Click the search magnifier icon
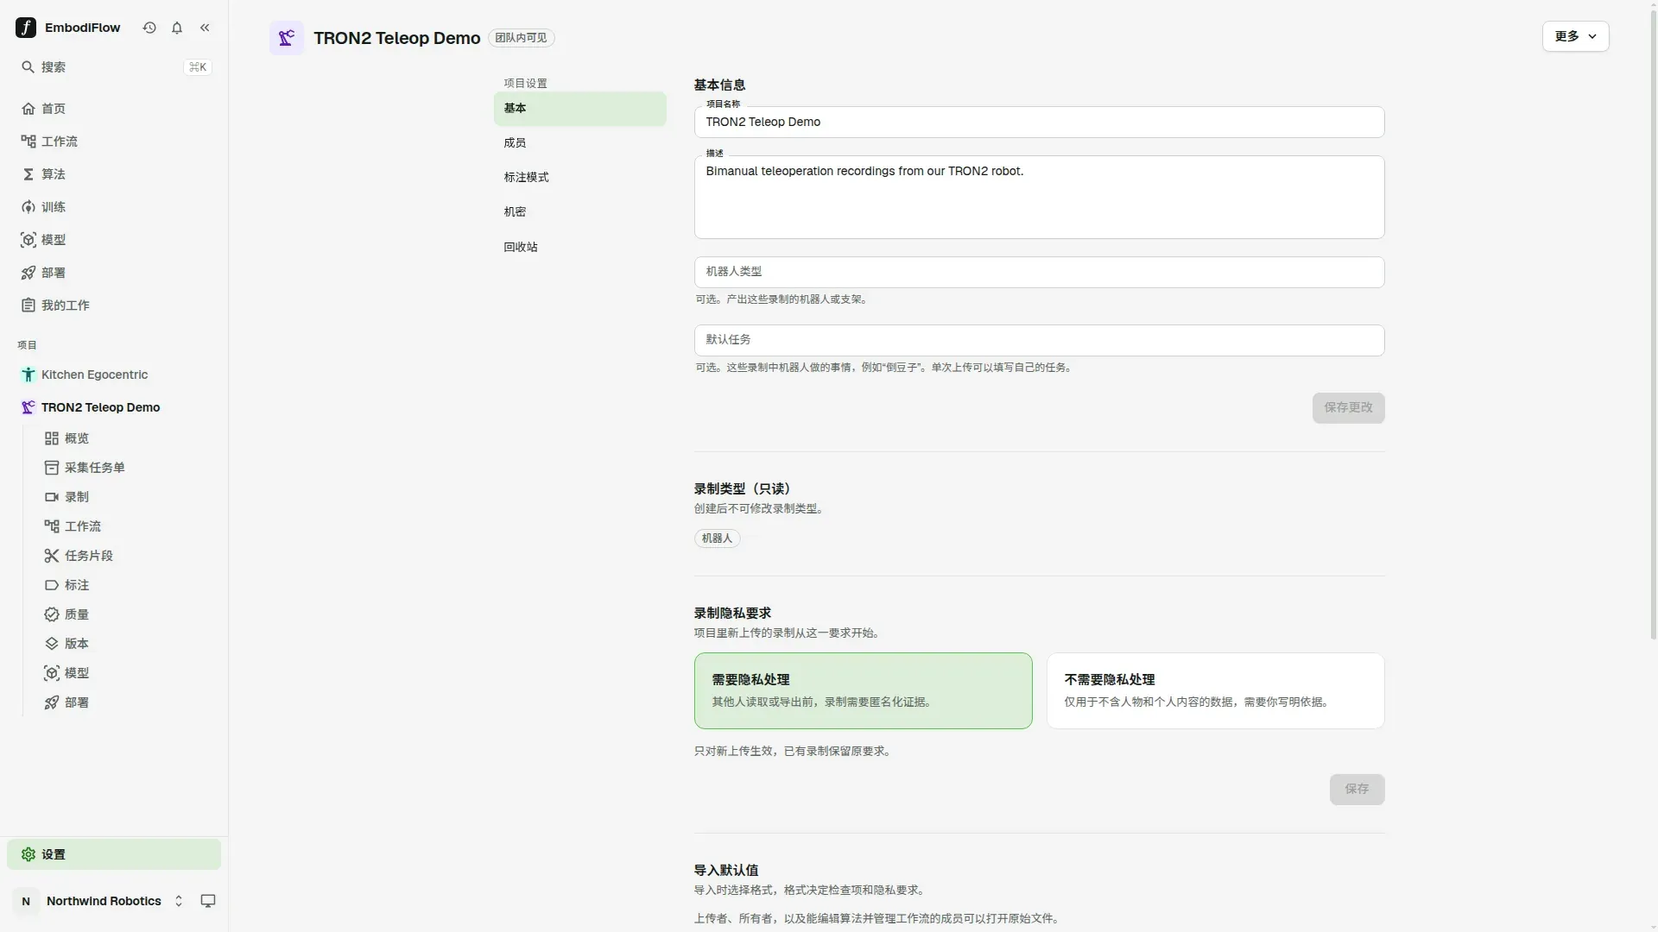The image size is (1658, 932). 28,66
